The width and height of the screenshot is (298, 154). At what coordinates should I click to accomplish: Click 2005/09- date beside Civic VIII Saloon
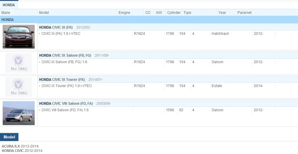[x=104, y=104]
